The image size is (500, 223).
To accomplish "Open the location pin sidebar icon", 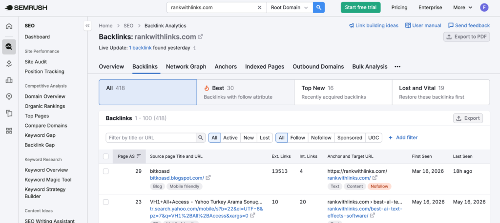I will pos(9,96).
